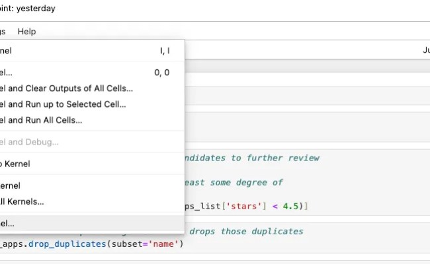Click the comment 'drops those duplicates'
This screenshot has height=264, width=430.
[246, 232]
